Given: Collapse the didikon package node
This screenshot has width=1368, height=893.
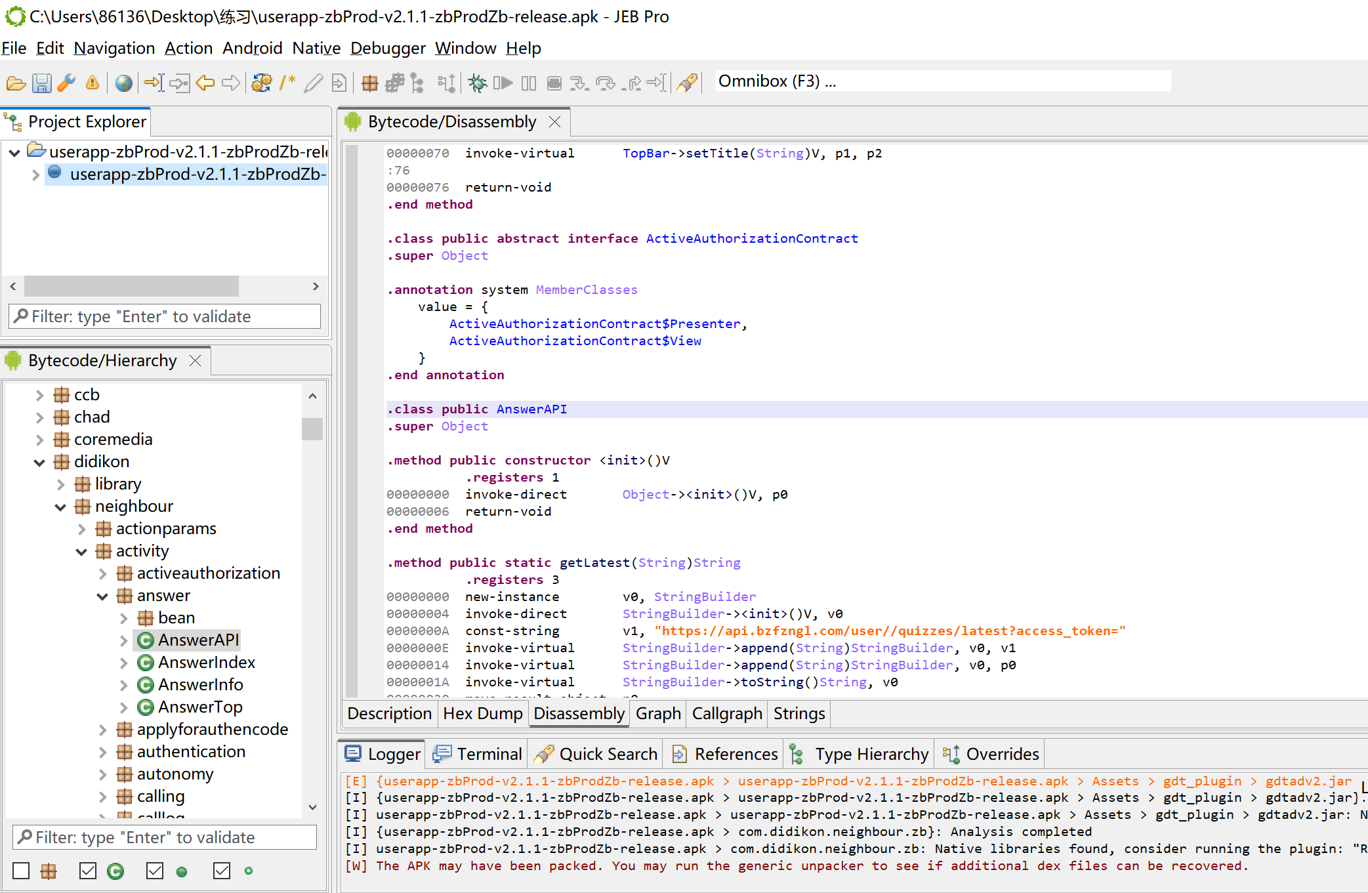Looking at the screenshot, I should pos(39,463).
